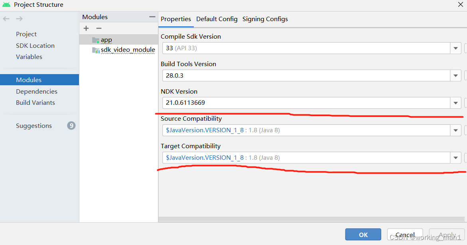
Task: Click the Target Compatibility label
Action: point(191,146)
